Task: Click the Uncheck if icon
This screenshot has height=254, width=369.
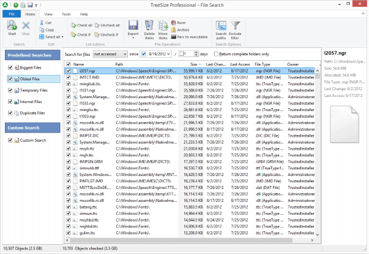Action: click(97, 35)
